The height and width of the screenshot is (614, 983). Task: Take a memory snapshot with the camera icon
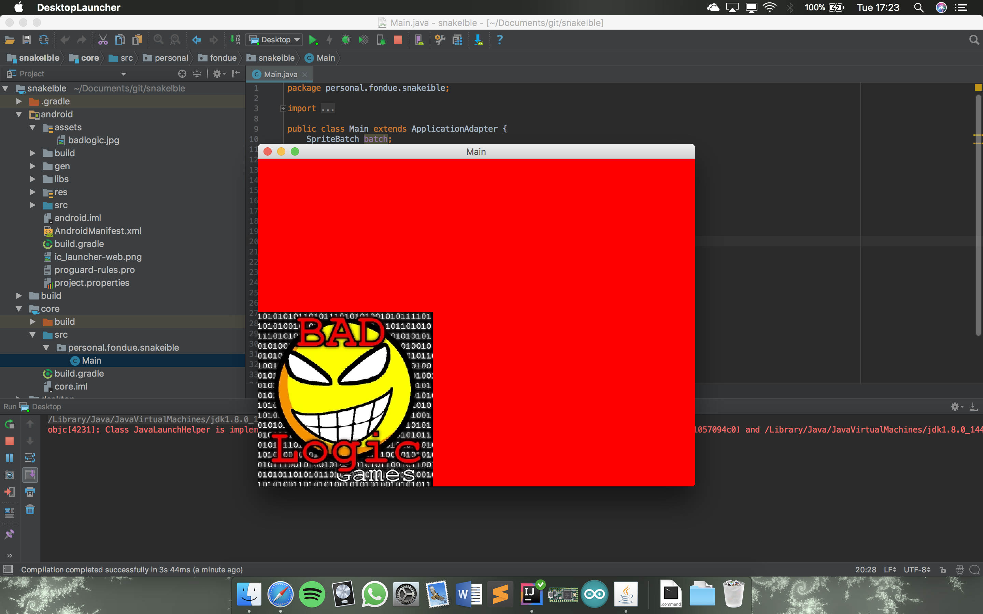(x=9, y=475)
